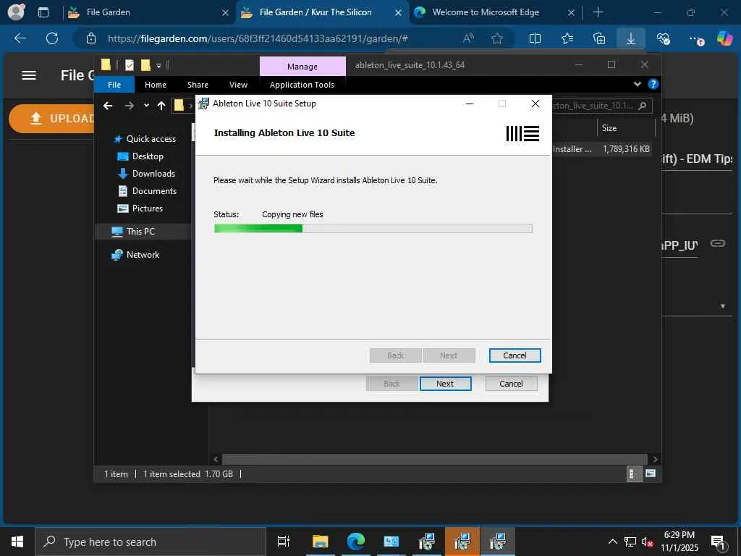Switch Explorer to large icons view layout

click(651, 473)
